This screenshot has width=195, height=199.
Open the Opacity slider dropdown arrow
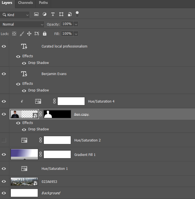tap(76, 24)
